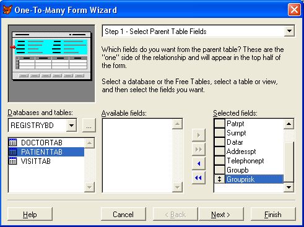Screen dimensions: 304x227
Task: Select Patrpt in Selected fields
Action: click(254, 124)
